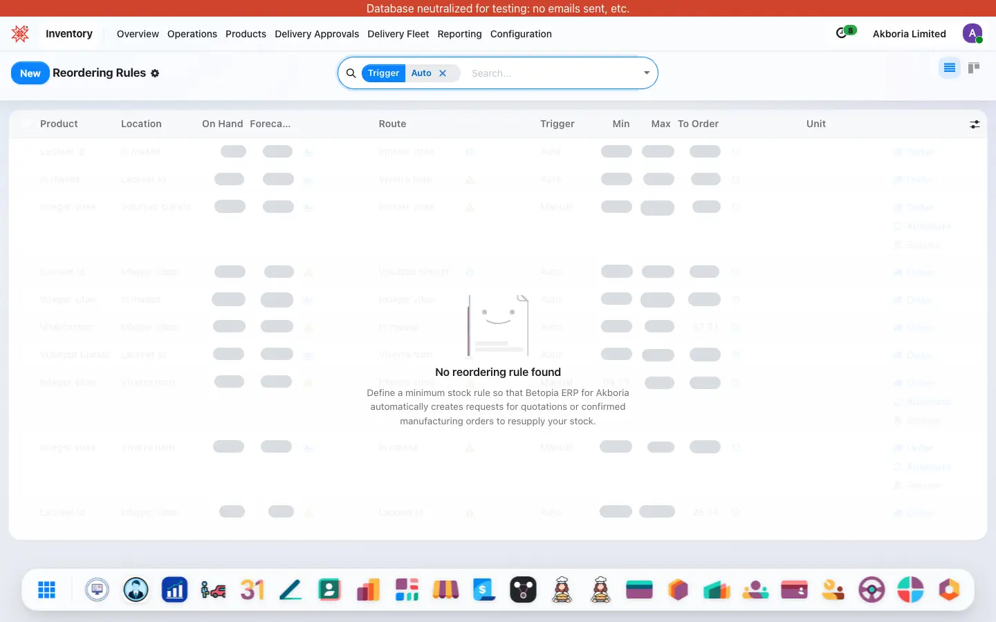Open the Delivery Approvals menu
Image resolution: width=996 pixels, height=622 pixels.
pyautogui.click(x=317, y=34)
